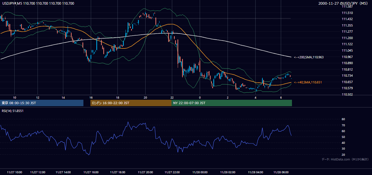Click the RSI axis value 50
Viewport: 372px width, 175px height.
point(343,137)
